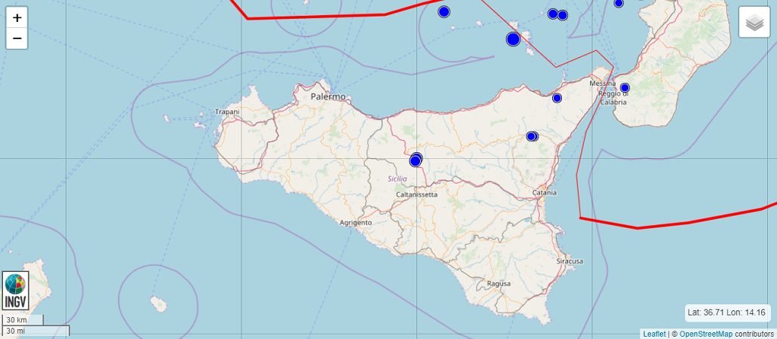Click the earthquake marker north of Caltanissetta
The width and height of the screenshot is (777, 339).
click(416, 160)
